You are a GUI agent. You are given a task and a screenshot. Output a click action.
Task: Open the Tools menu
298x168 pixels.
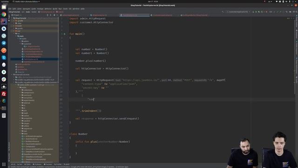coord(65,9)
